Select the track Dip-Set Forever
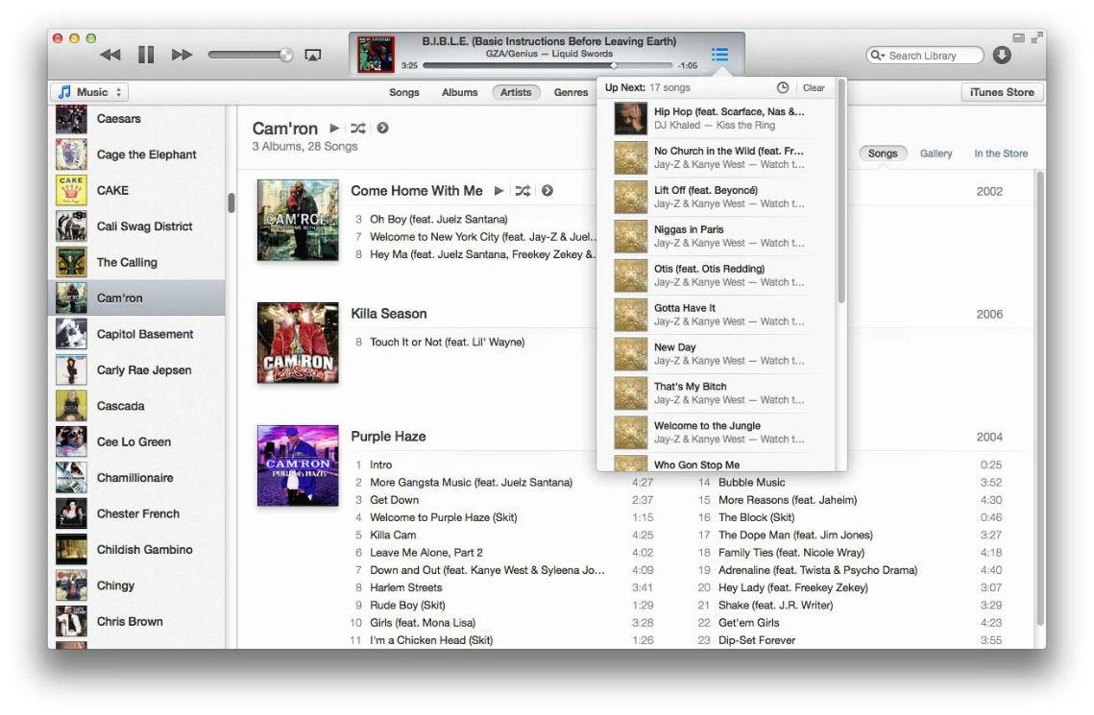 pos(757,640)
